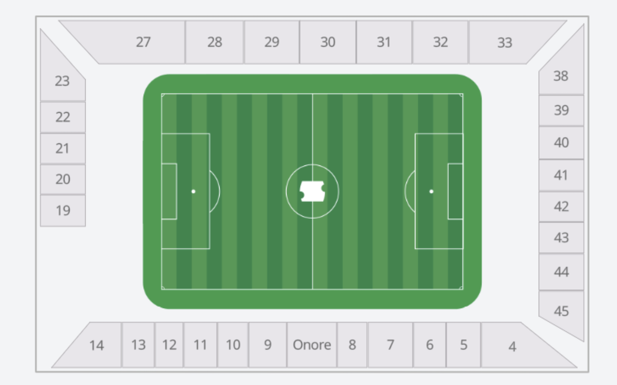Choose section 30 in the top stand
Image resolution: width=617 pixels, height=385 pixels.
pos(328,42)
